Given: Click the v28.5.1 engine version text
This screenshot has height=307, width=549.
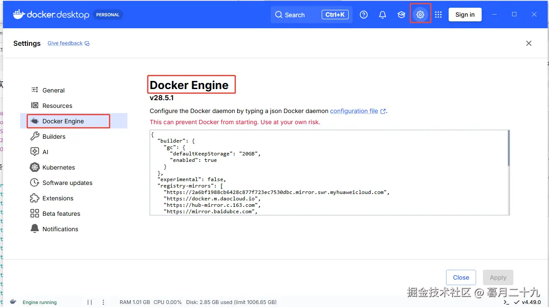Looking at the screenshot, I should point(162,98).
